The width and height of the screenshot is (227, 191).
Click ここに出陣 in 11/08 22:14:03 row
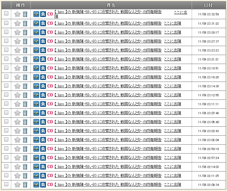[x=172, y=166]
